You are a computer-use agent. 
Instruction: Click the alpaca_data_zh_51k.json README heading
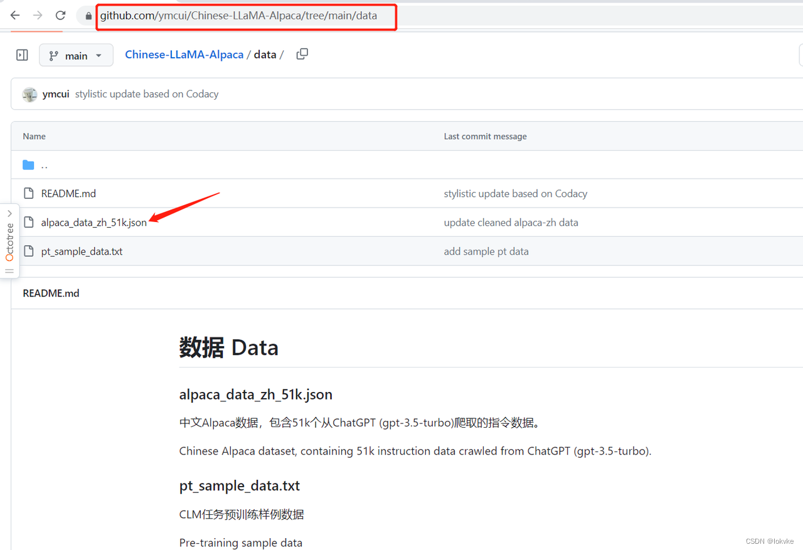[x=255, y=394]
